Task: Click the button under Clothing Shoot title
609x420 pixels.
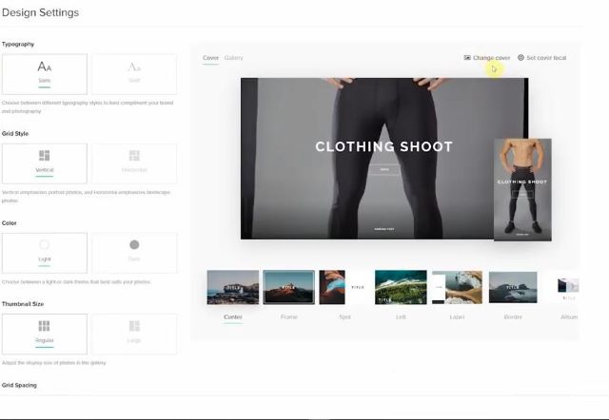Action: 384,170
